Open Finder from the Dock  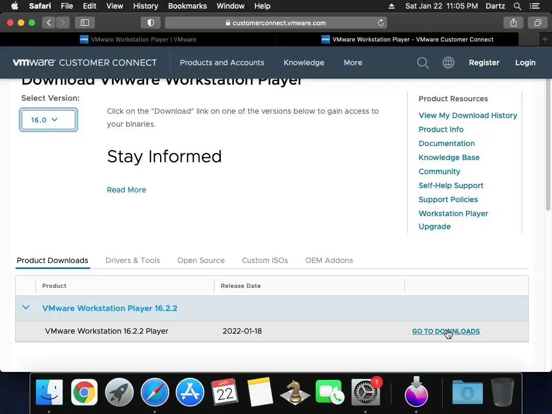coord(49,392)
